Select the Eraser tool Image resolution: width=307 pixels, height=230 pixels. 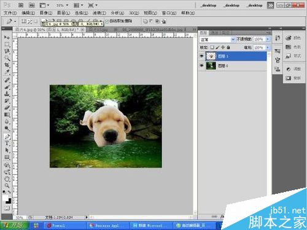[x=7, y=108]
